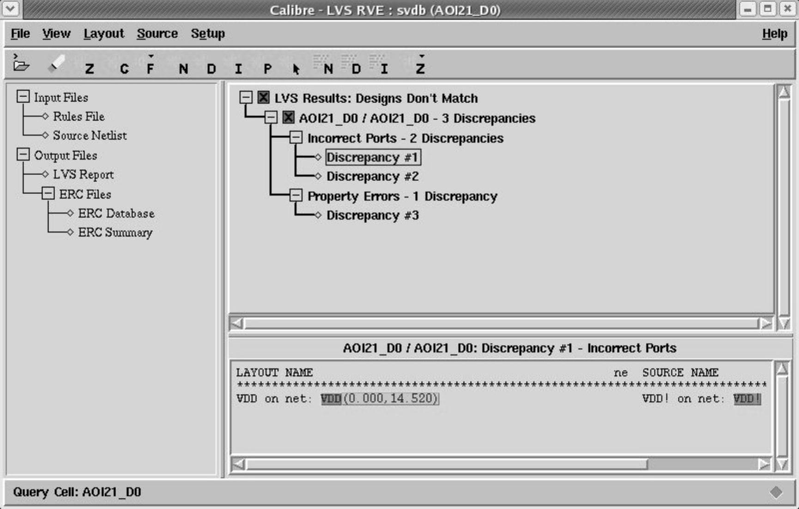Click the plain D button left of P
This screenshot has height=509, width=799.
(212, 69)
